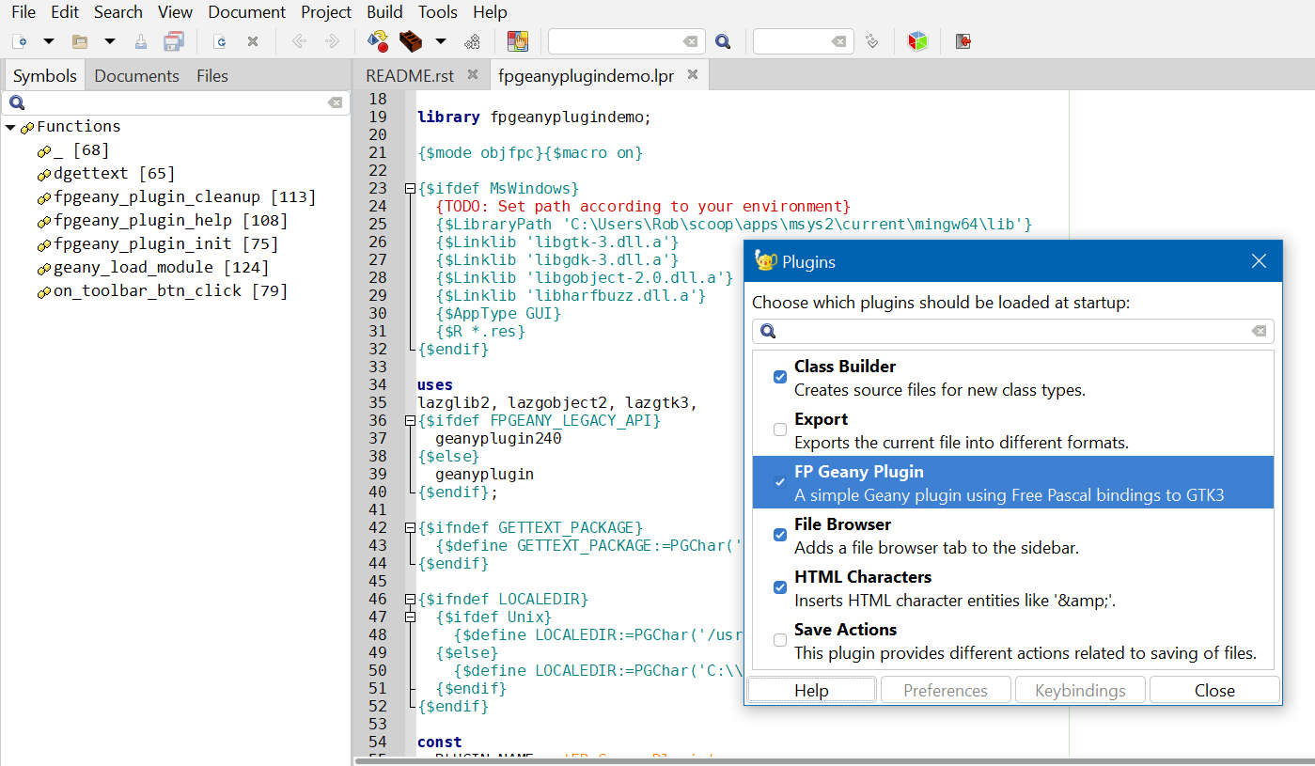Click the Reload file toolbar icon
The width and height of the screenshot is (1315, 766).
point(220,41)
